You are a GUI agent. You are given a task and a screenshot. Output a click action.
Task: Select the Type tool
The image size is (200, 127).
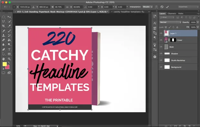[9, 49]
